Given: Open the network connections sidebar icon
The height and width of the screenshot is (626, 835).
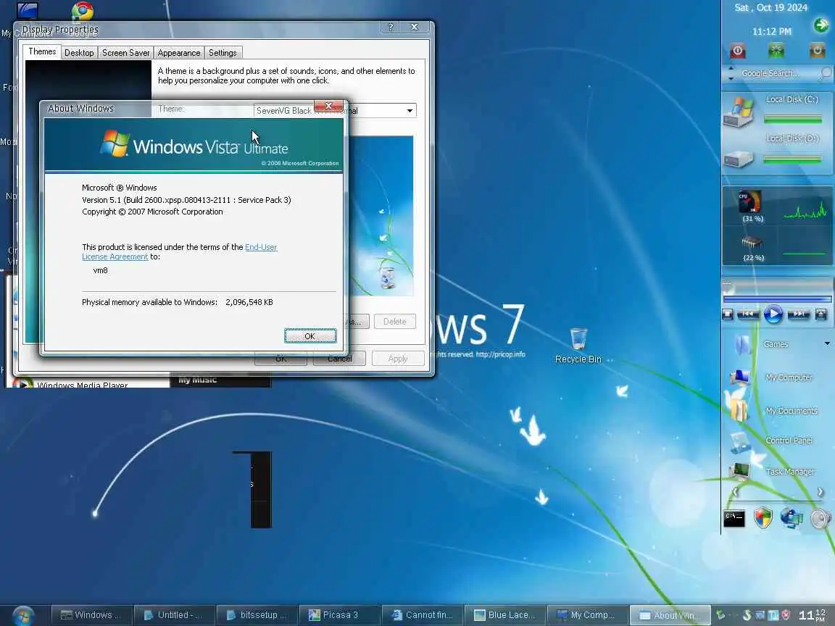Looking at the screenshot, I should click(x=792, y=518).
